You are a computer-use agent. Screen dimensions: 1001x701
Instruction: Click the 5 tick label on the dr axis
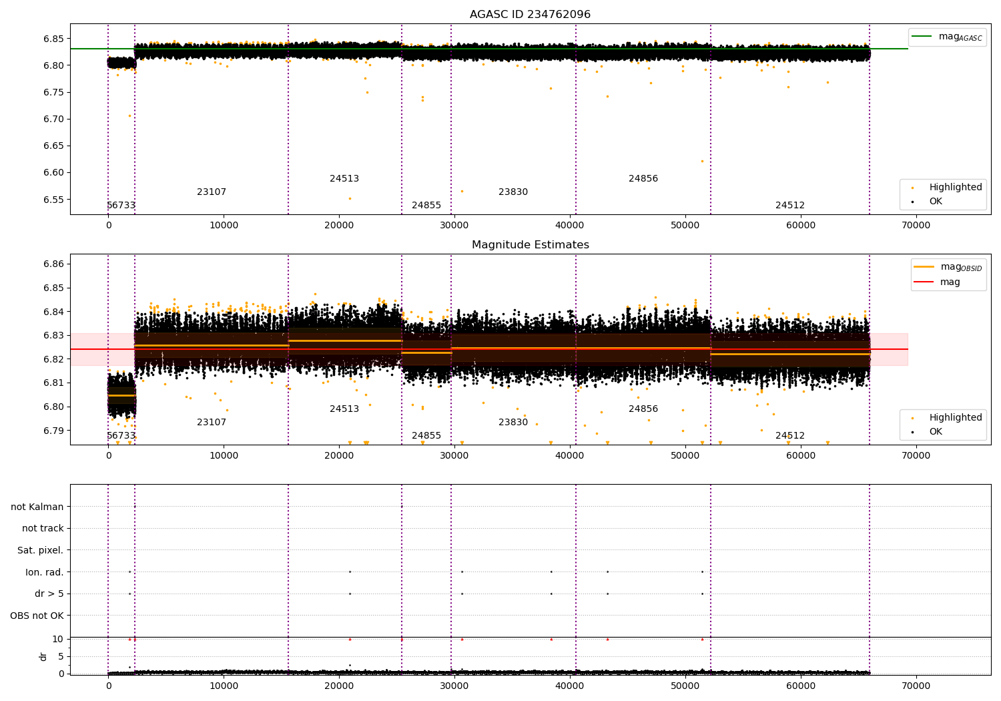click(61, 656)
